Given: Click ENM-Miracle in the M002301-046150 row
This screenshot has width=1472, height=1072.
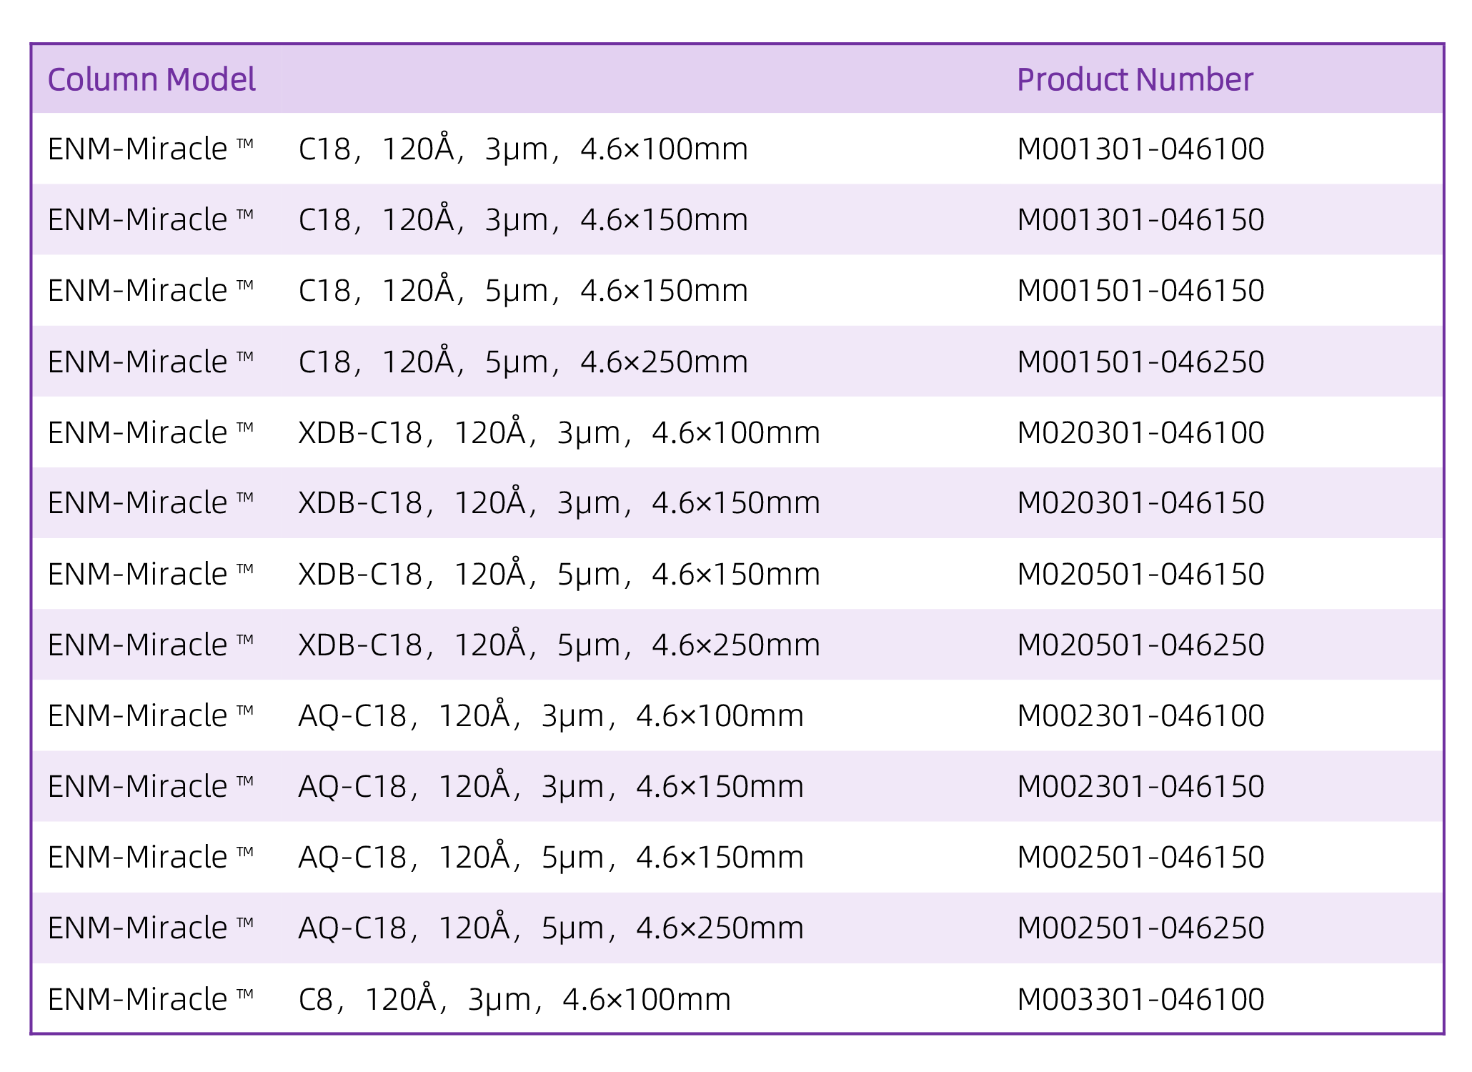Looking at the screenshot, I should 151,786.
